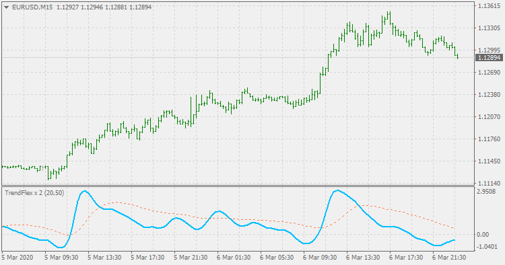Click the indicator maximum value 2.9508
Viewport: 505px width, 265px height.
coord(487,192)
